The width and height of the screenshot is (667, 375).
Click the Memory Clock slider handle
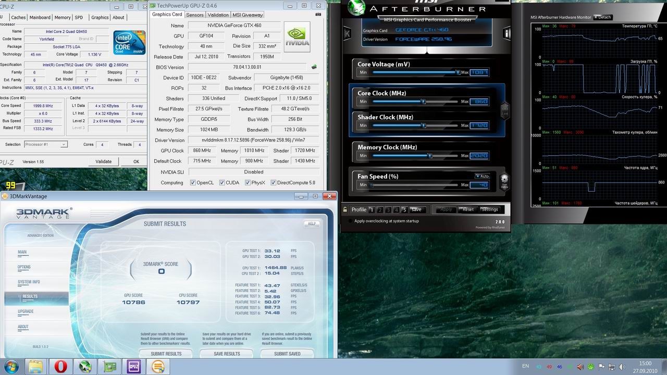click(x=430, y=156)
